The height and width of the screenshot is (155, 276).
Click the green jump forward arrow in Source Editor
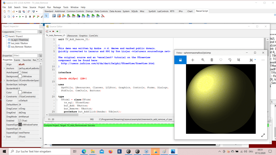click(57, 31)
